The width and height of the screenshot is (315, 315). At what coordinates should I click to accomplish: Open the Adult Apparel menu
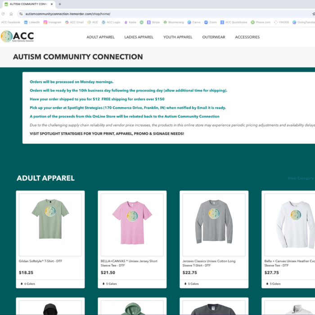click(100, 37)
